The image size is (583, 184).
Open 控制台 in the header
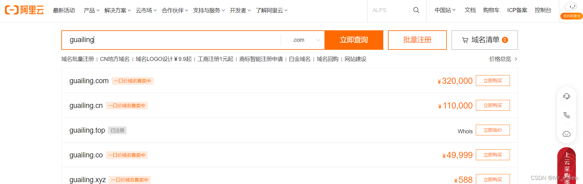pyautogui.click(x=543, y=10)
